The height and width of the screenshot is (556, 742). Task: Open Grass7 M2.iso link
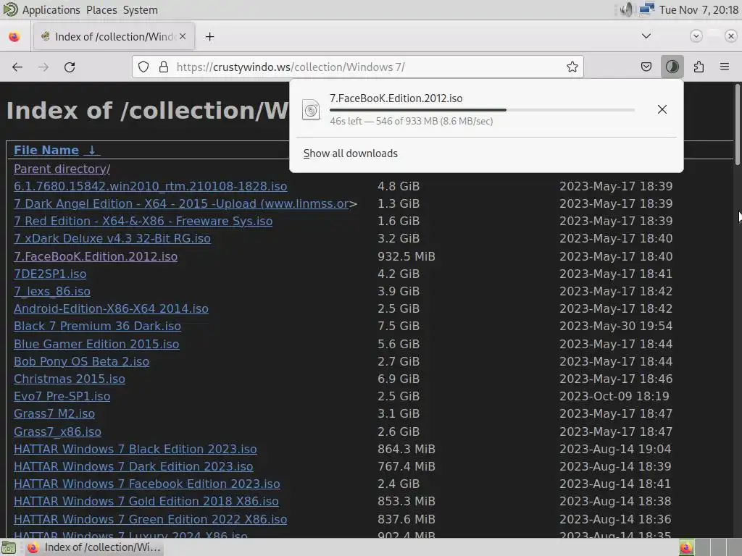54,413
